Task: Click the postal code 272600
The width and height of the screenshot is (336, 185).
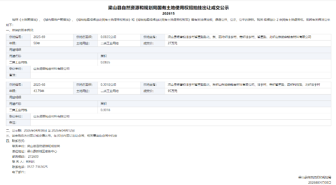Action: coord(33,156)
